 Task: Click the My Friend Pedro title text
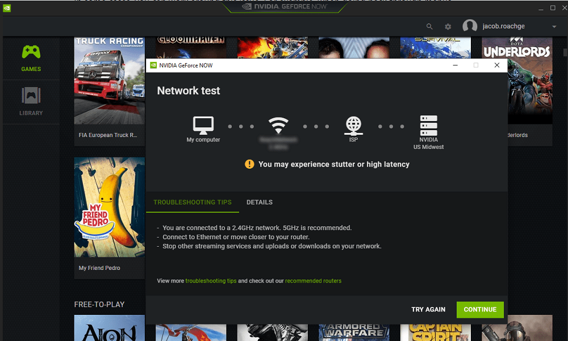coord(99,268)
